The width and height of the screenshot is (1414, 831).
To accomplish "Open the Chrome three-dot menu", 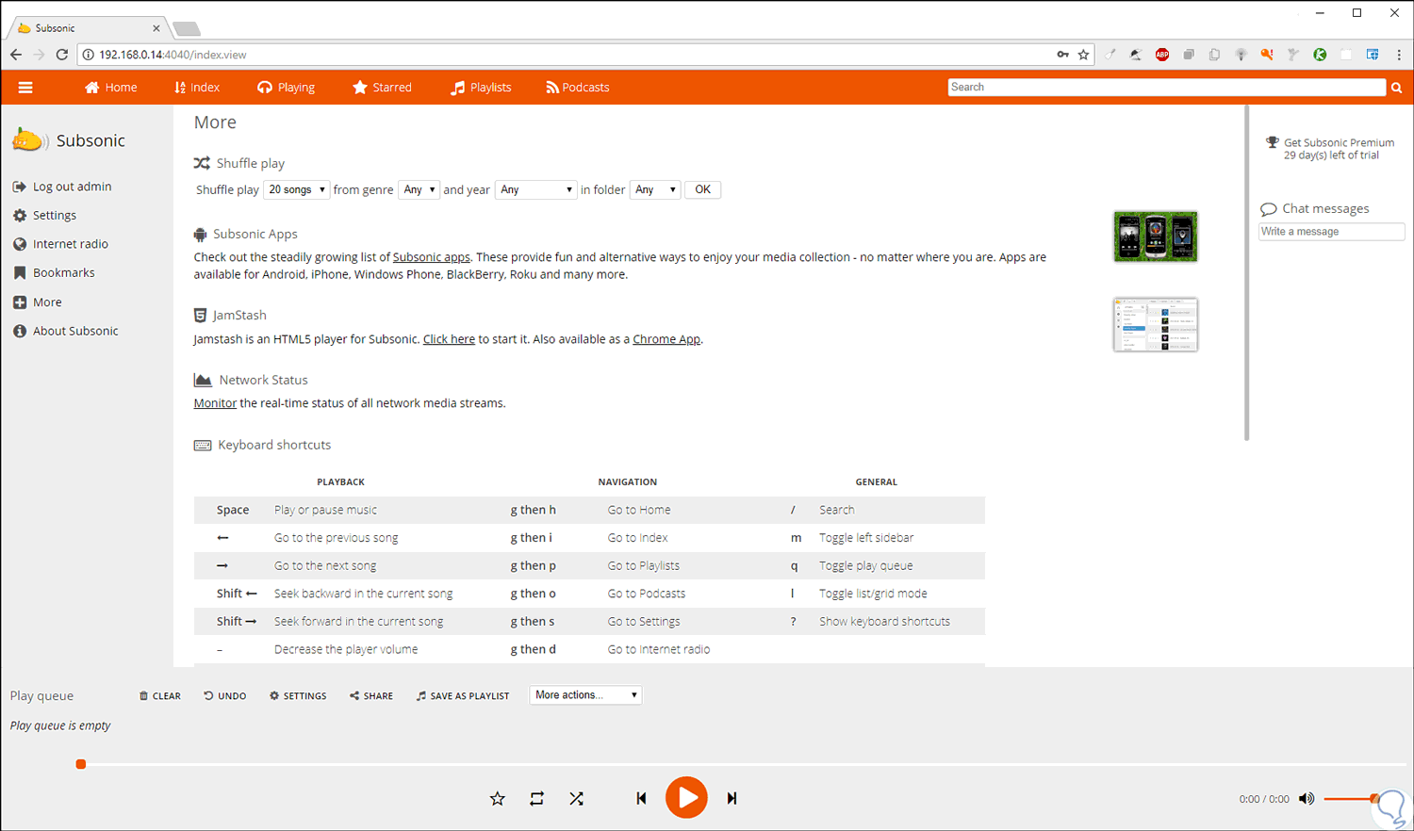I will pos(1399,55).
